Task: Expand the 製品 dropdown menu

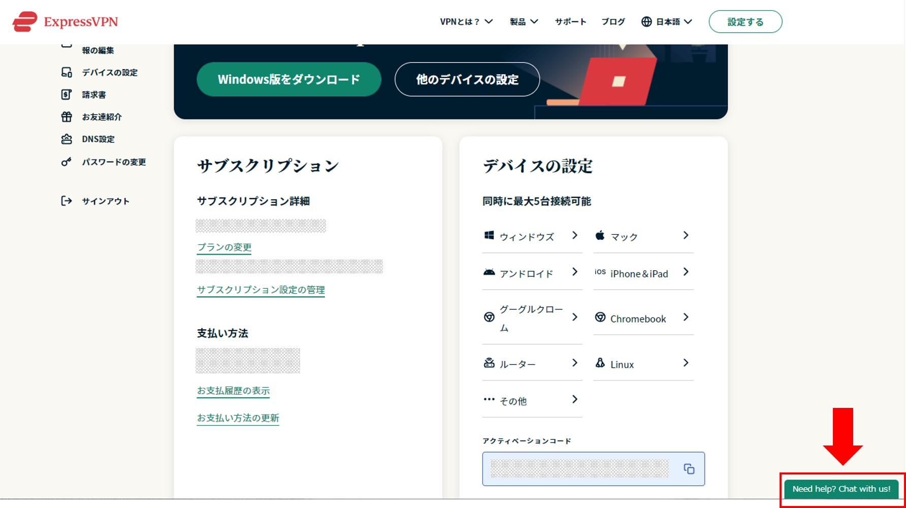Action: 524,21
